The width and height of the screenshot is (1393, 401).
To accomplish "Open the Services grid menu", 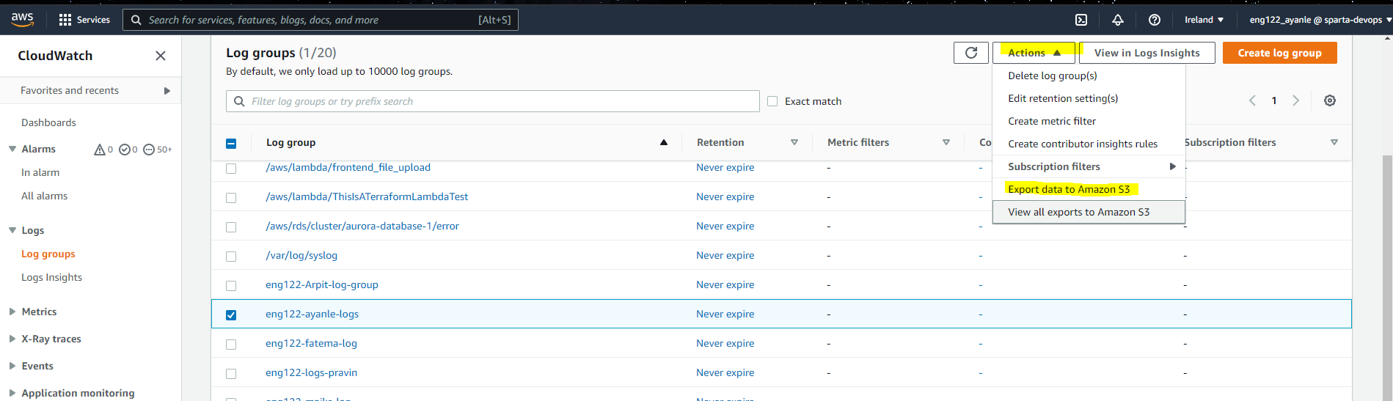I will tap(84, 20).
